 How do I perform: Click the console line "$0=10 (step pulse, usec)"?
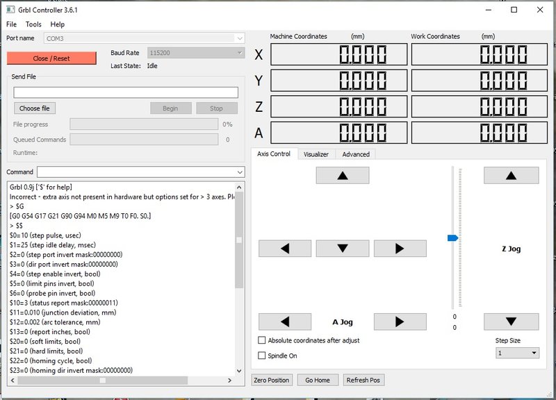coord(45,235)
